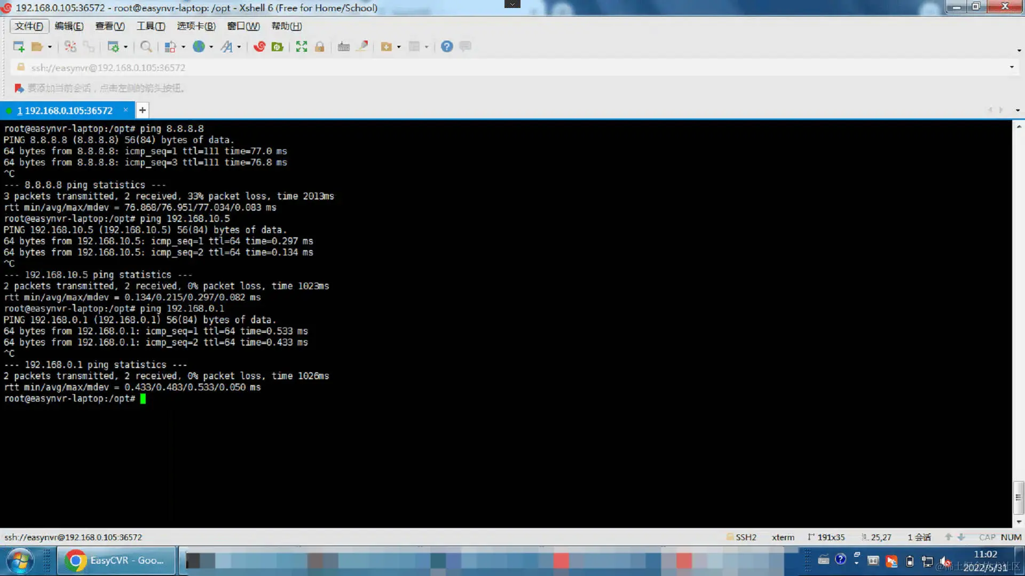Viewport: 1025px width, 576px height.
Task: Click the red Xmanager swirl icon
Action: pos(259,47)
